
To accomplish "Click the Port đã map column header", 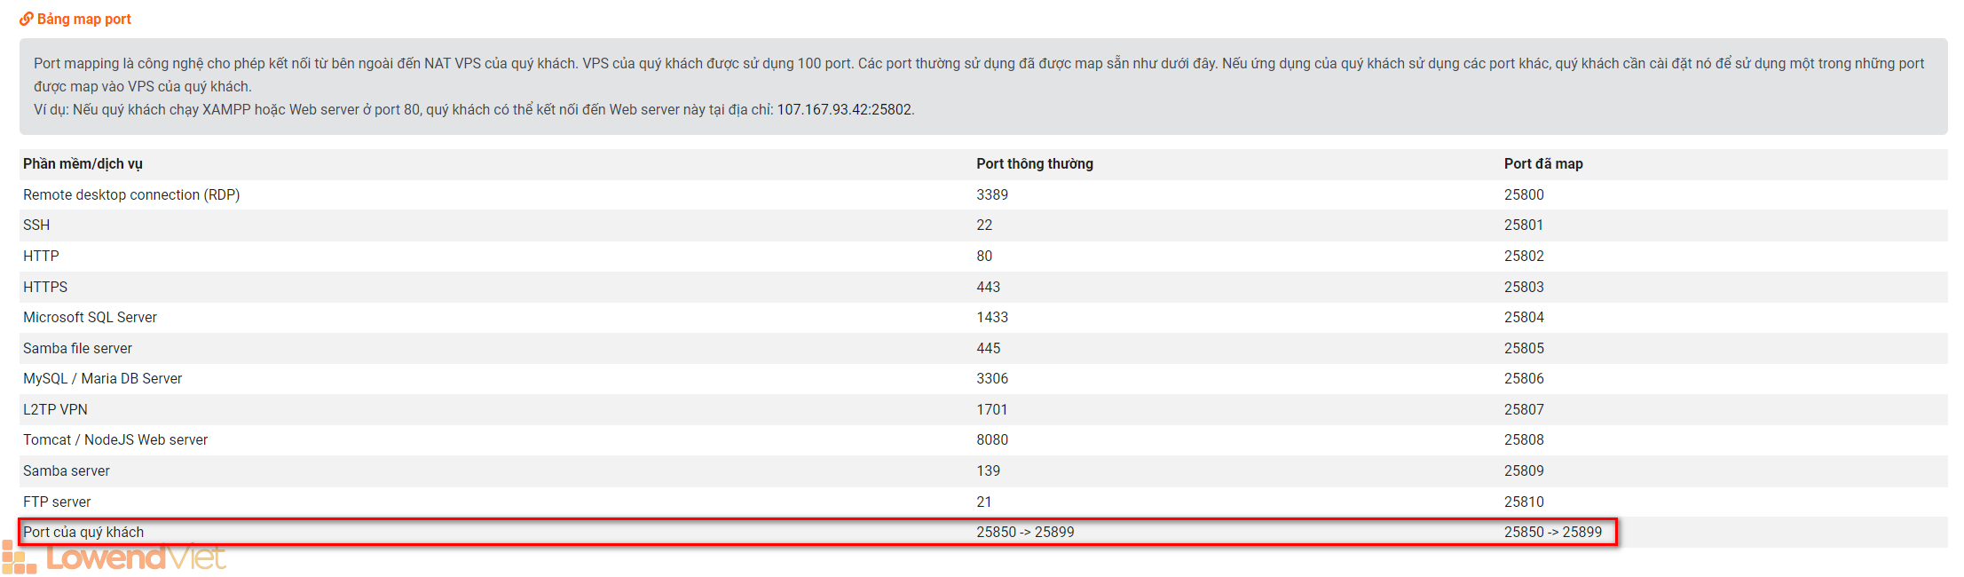I will click(1542, 163).
